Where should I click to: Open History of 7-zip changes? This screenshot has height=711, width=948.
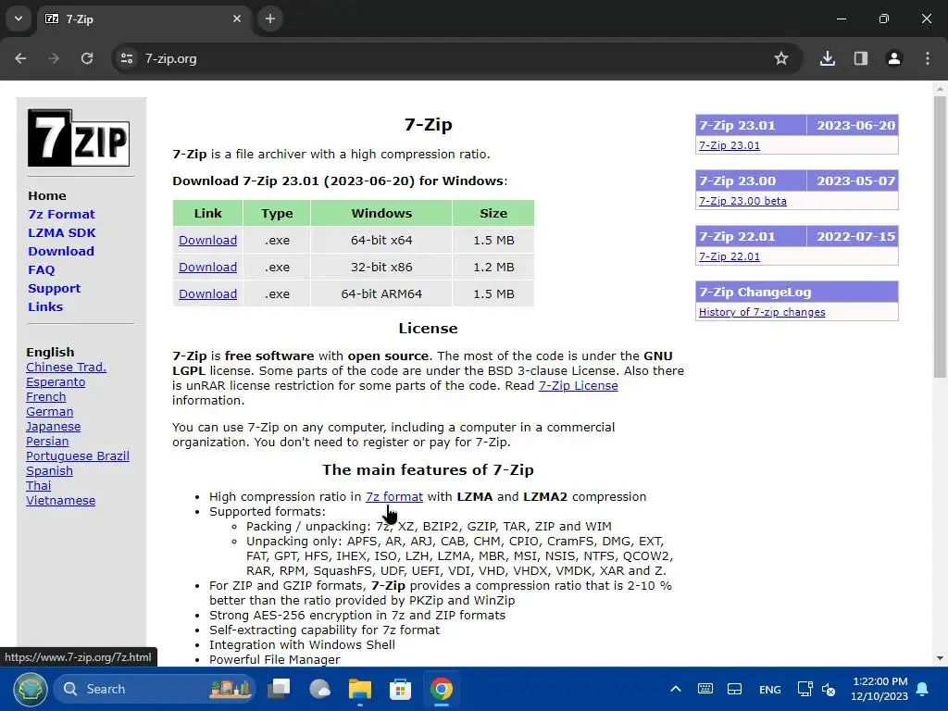click(762, 312)
